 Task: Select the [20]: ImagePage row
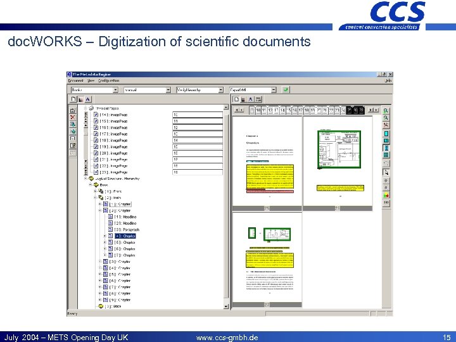tap(111, 153)
